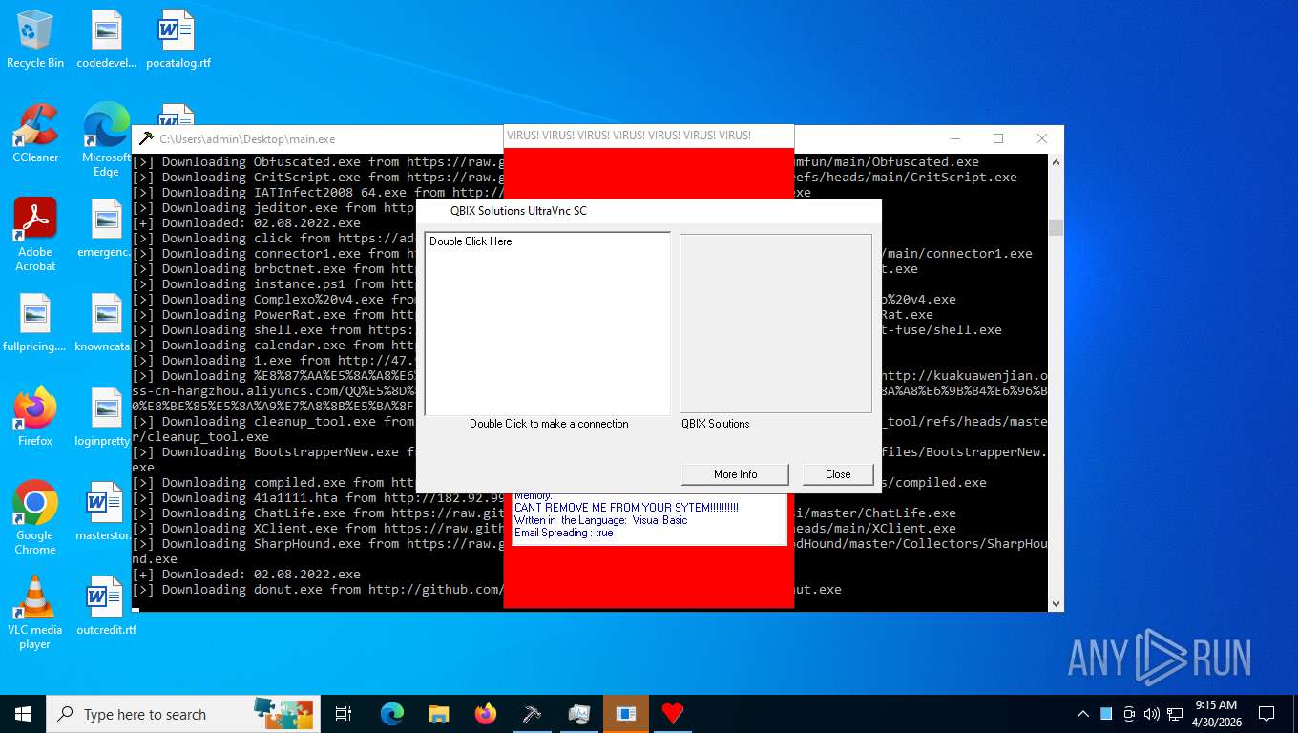Open the Microsoft Edge desktop shortcut
This screenshot has height=733, width=1298.
(106, 139)
